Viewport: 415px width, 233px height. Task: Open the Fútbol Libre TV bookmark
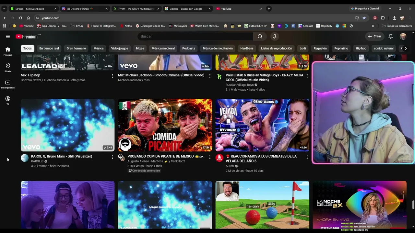[255, 26]
